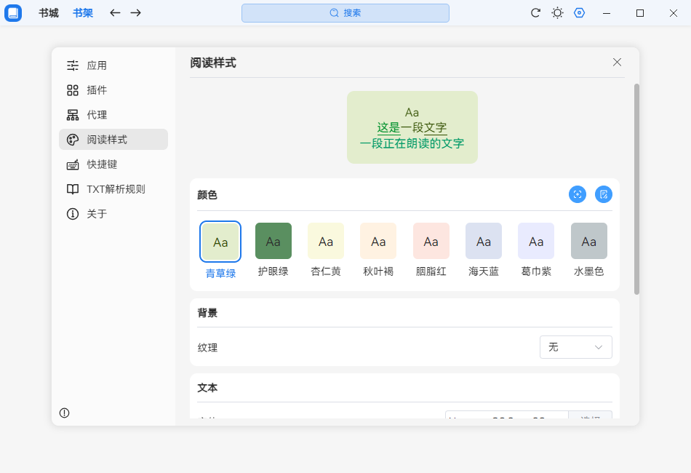This screenshot has width=691, height=473.
Task: Open 快捷键 settings section
Action: (x=113, y=164)
